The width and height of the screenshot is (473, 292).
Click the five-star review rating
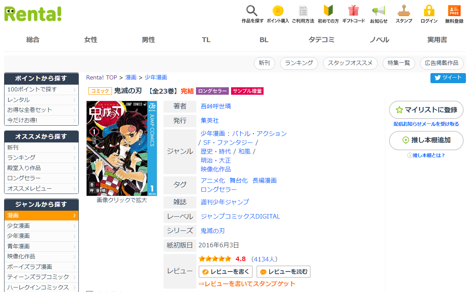[x=215, y=259]
